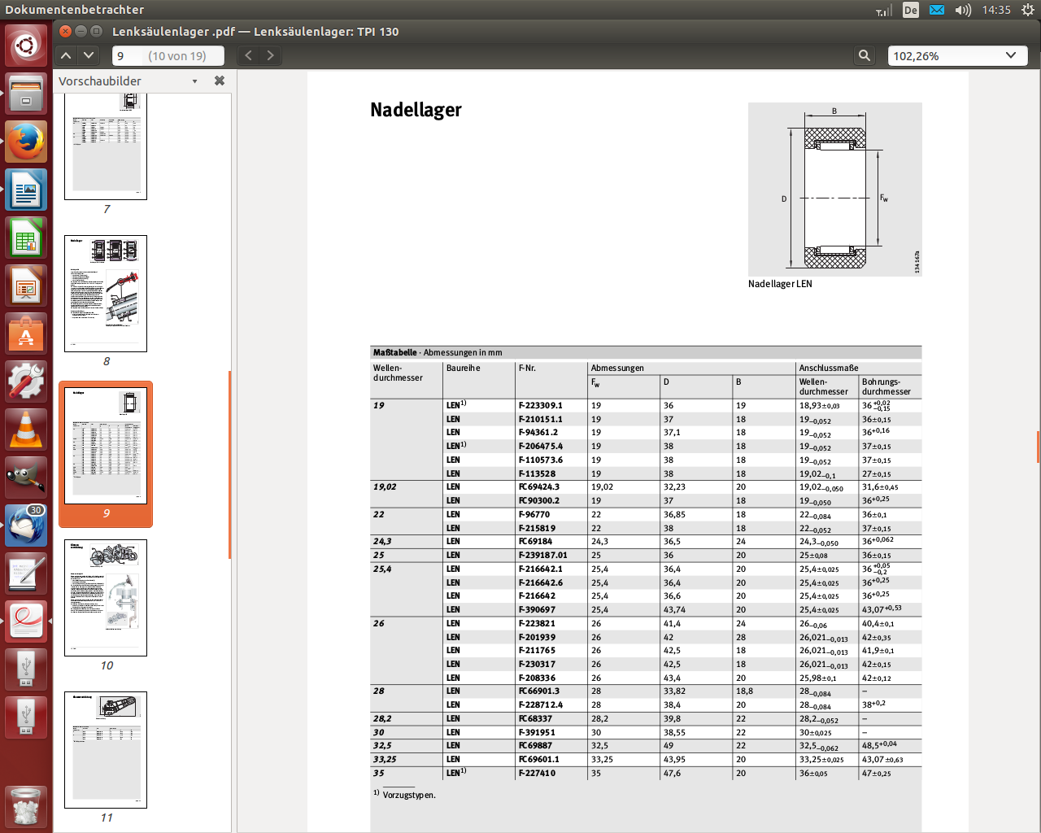Open the search magnifier tool
Screen dimensions: 1041x833
click(x=865, y=55)
